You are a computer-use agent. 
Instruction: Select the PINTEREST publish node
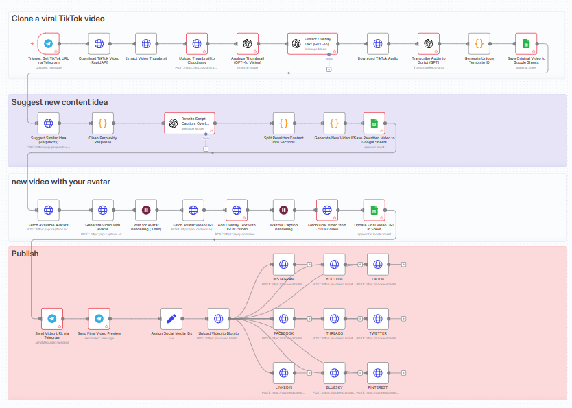coord(378,373)
